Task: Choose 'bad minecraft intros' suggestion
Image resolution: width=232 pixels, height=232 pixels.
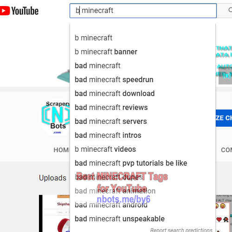Action: coord(142,135)
